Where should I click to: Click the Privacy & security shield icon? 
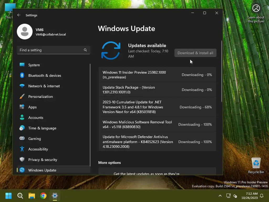click(22, 159)
